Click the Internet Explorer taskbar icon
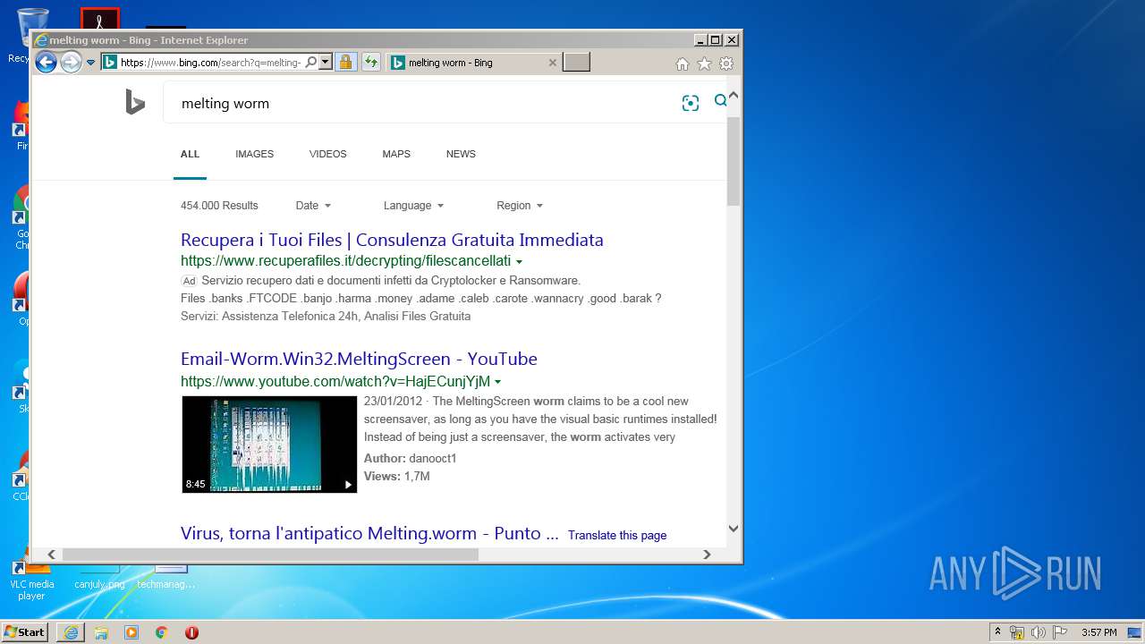1145x644 pixels. coord(71,632)
